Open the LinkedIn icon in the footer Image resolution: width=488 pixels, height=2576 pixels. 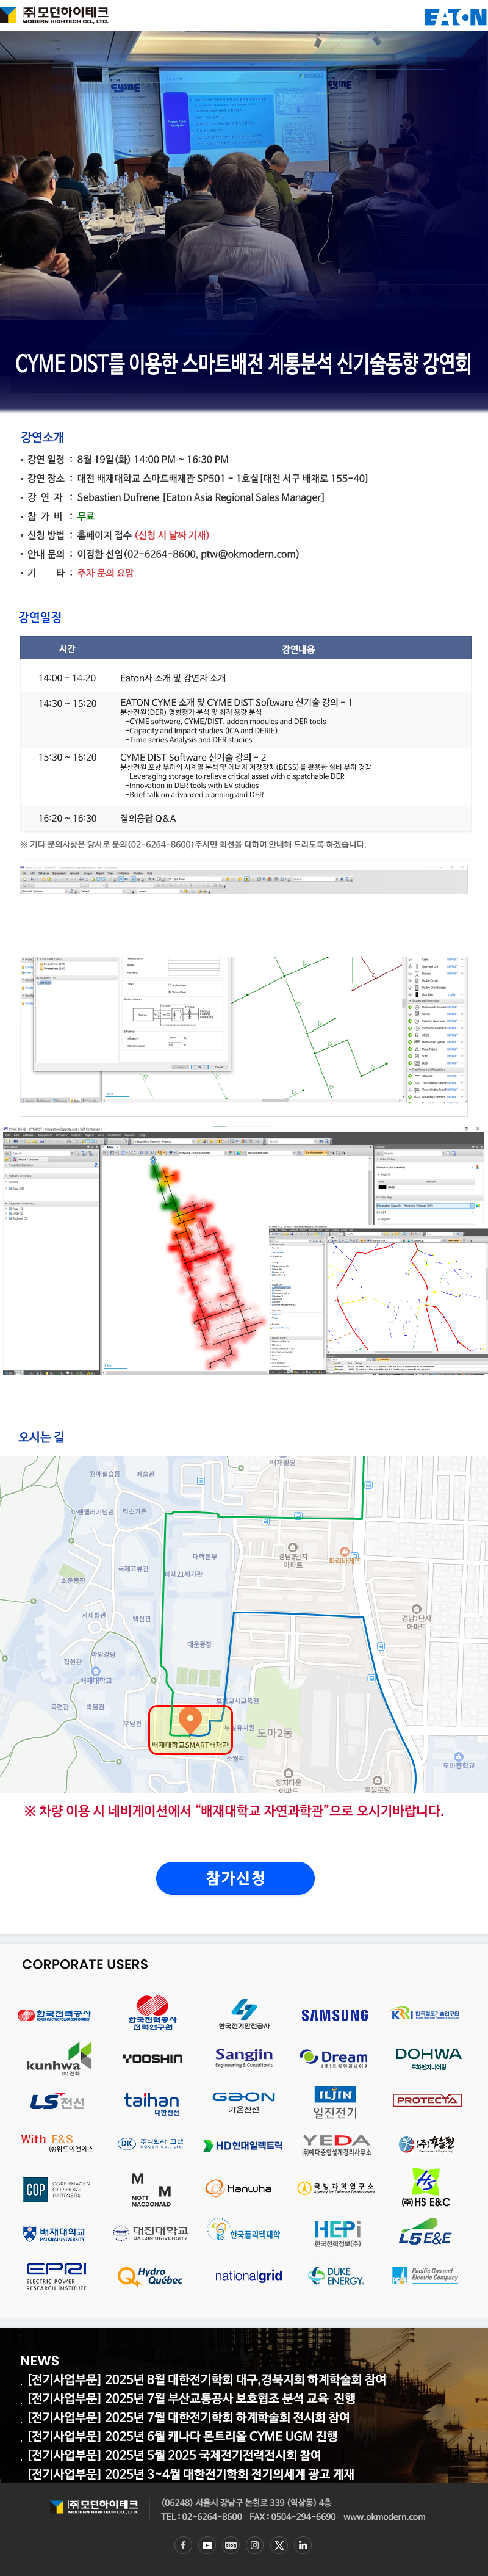pos(303,2545)
